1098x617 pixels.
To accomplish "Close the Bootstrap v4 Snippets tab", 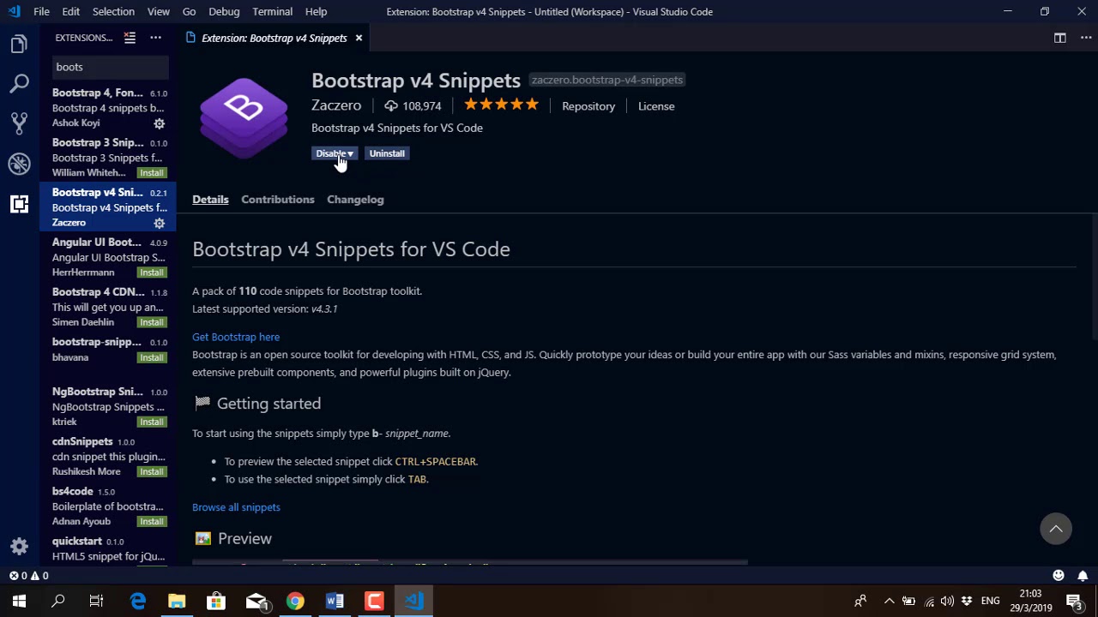I will coord(359,38).
